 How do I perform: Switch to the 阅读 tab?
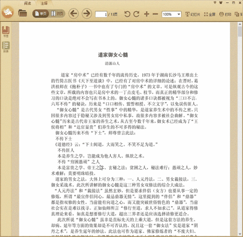pos(27,3)
